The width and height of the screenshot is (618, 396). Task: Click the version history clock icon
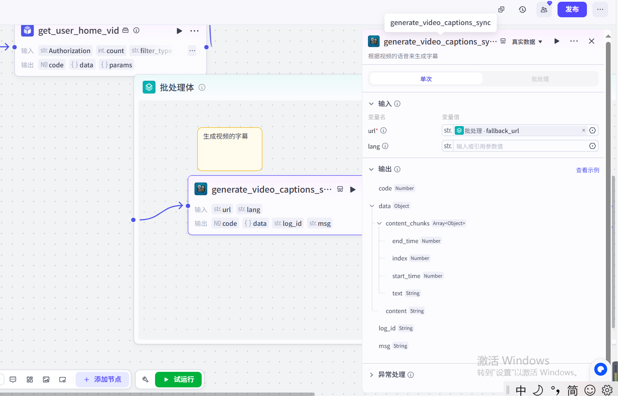tap(523, 10)
